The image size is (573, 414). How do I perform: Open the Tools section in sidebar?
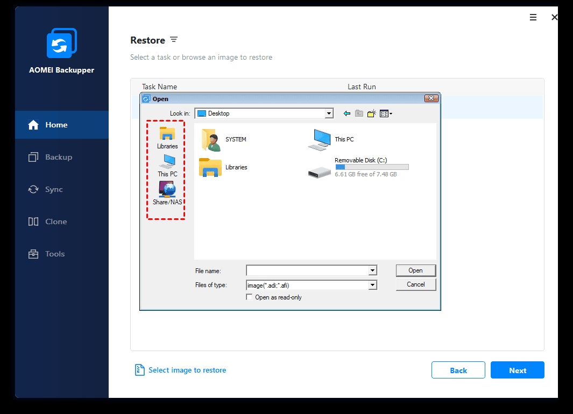click(x=55, y=254)
